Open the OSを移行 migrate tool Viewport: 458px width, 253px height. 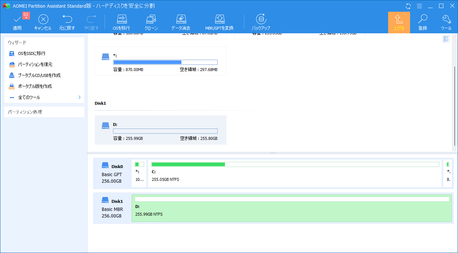pos(121,22)
